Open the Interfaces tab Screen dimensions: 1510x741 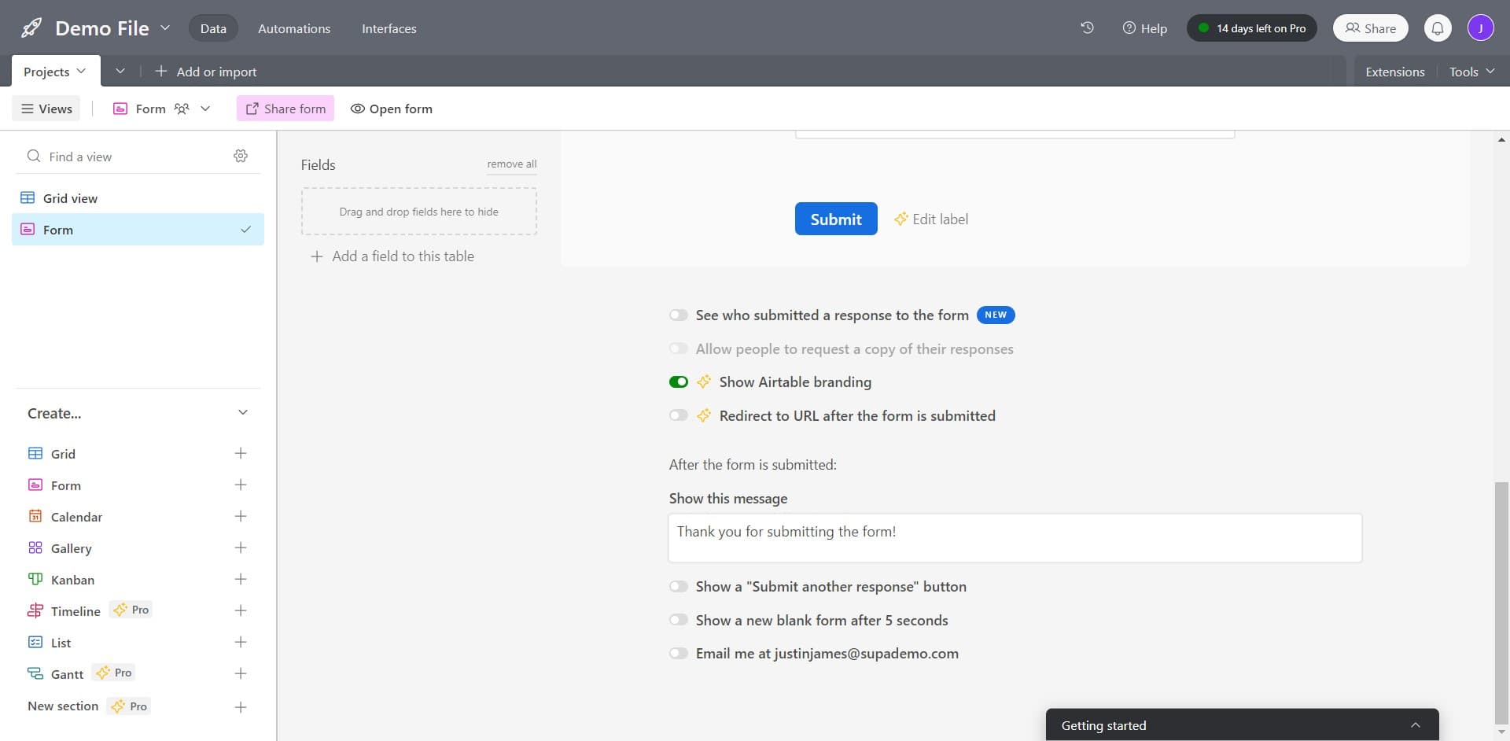389,28
